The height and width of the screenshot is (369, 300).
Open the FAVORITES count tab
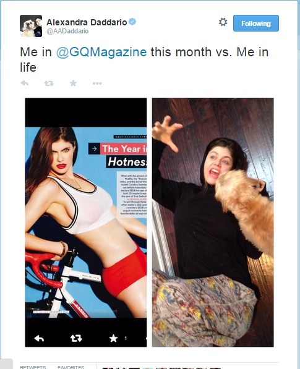tap(71, 367)
